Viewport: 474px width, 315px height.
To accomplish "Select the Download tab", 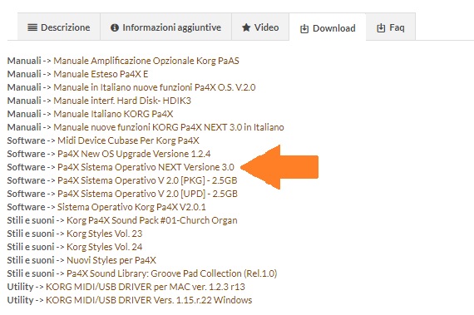I will tap(328, 27).
